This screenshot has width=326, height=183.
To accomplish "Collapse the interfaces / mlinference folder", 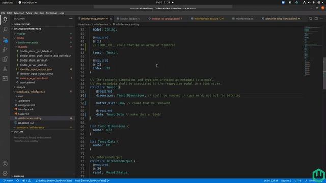I will pyautogui.click(x=31, y=91).
